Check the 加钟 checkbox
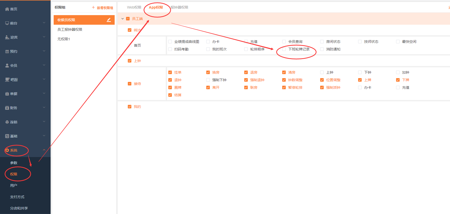Image resolution: width=450 pixels, height=214 pixels. click(398, 72)
